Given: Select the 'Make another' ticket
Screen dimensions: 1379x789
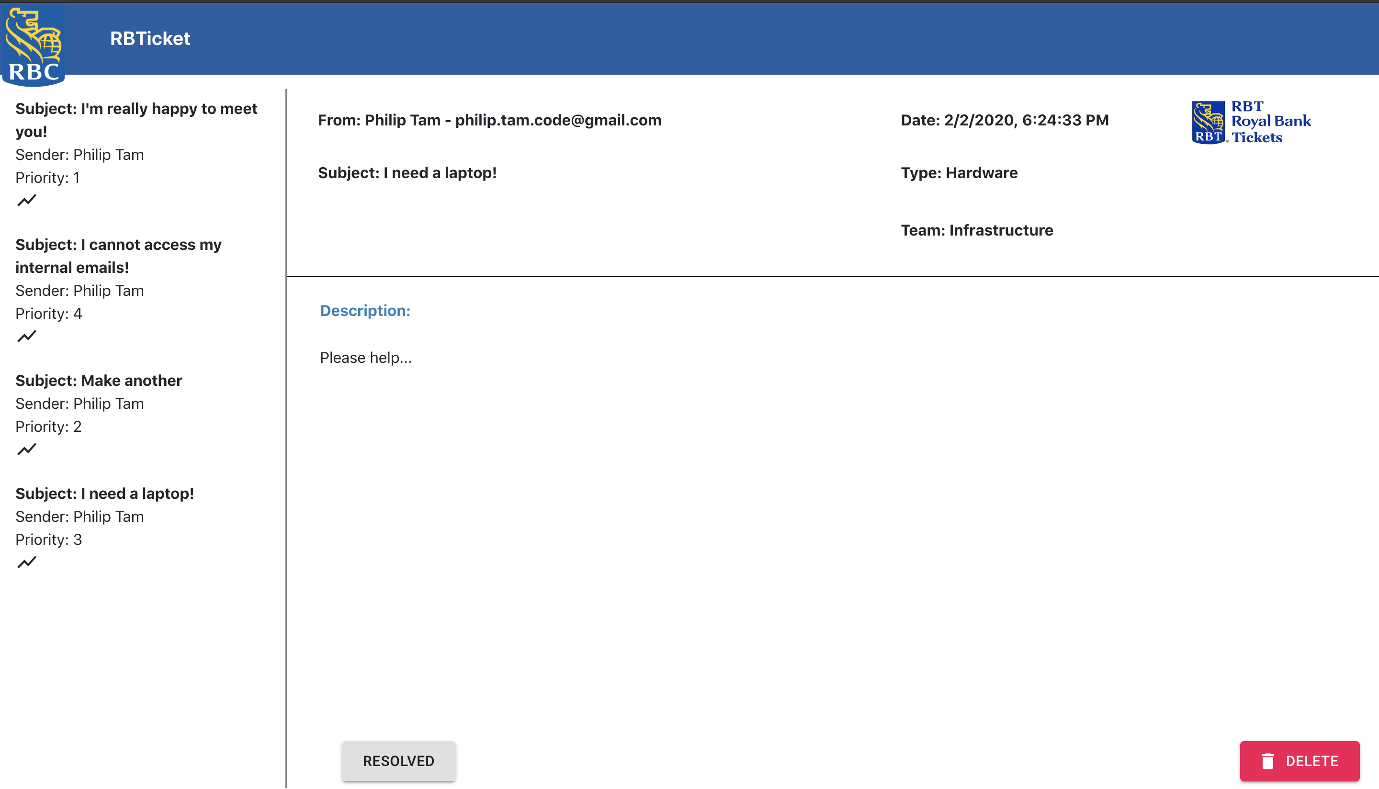Looking at the screenshot, I should pos(99,381).
